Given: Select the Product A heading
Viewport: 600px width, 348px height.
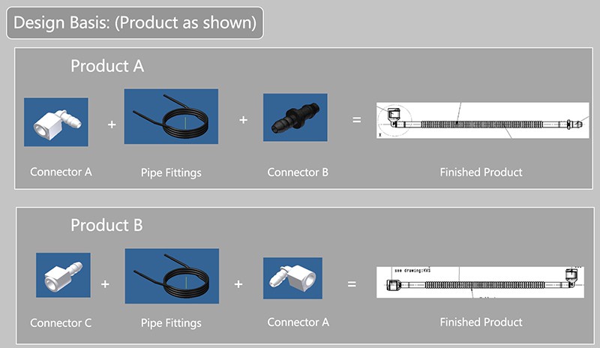Looking at the screenshot, I should (107, 66).
